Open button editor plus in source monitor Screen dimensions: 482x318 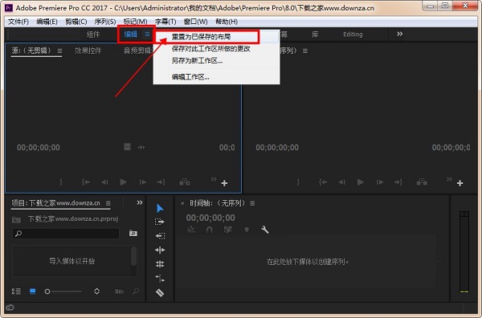[224, 183]
